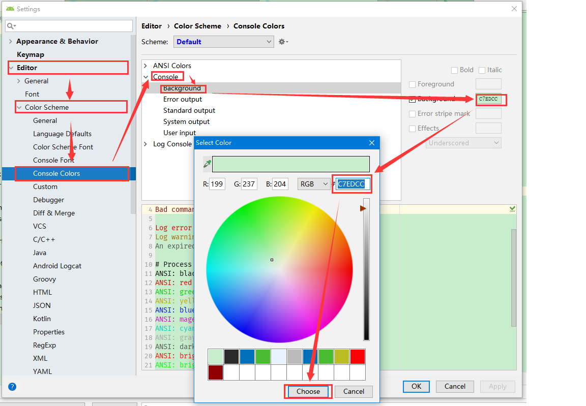
Task: Click the maximize arrow on preview pane
Action: (512, 208)
